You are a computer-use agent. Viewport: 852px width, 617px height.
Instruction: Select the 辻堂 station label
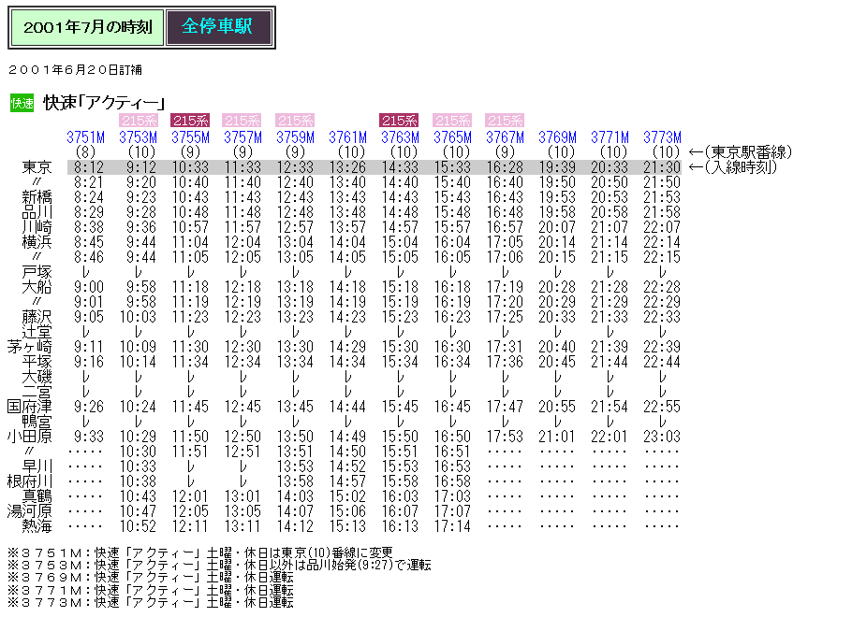pos(37,332)
